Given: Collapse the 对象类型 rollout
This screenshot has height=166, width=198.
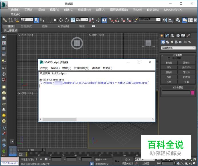Looking at the screenshot, I should (178, 55).
